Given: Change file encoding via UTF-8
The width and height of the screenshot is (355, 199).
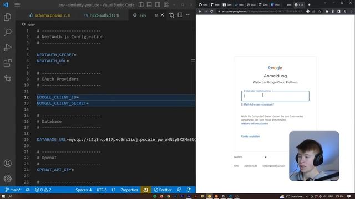Looking at the screenshot, I should click(102, 190).
